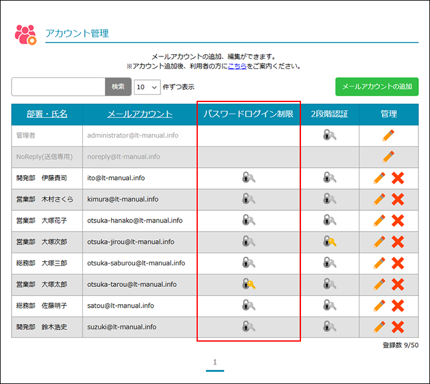Image resolution: width=430 pixels, height=384 pixels.
Task: Go to page 1 in pagination
Action: coord(215,362)
